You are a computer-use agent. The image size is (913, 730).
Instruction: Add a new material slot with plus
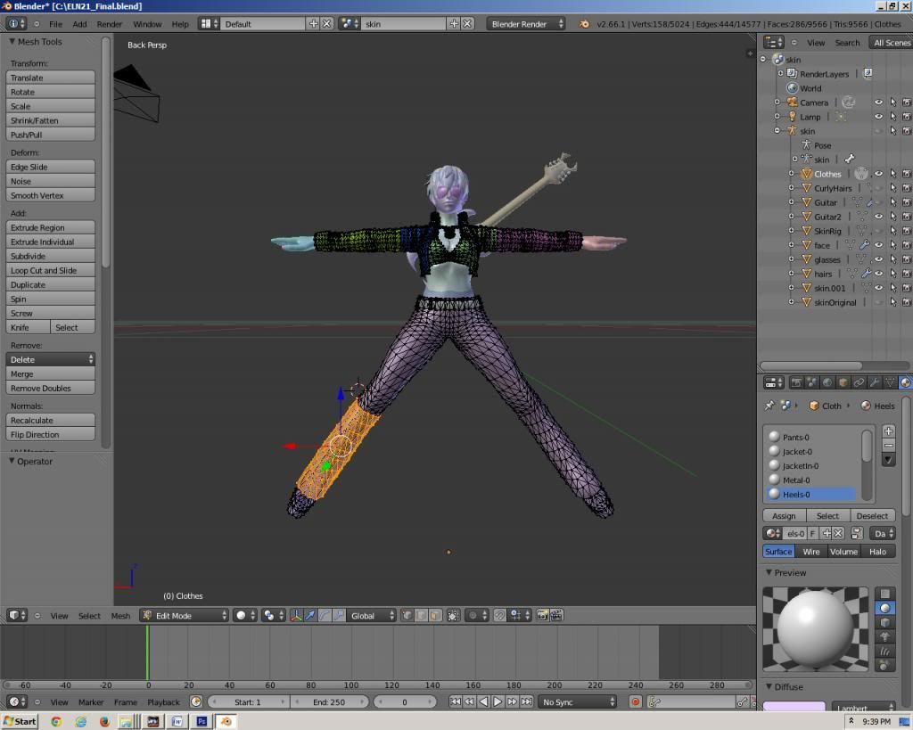point(888,431)
